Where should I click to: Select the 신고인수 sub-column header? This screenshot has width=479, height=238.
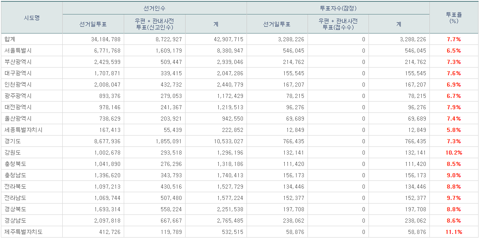[154, 24]
